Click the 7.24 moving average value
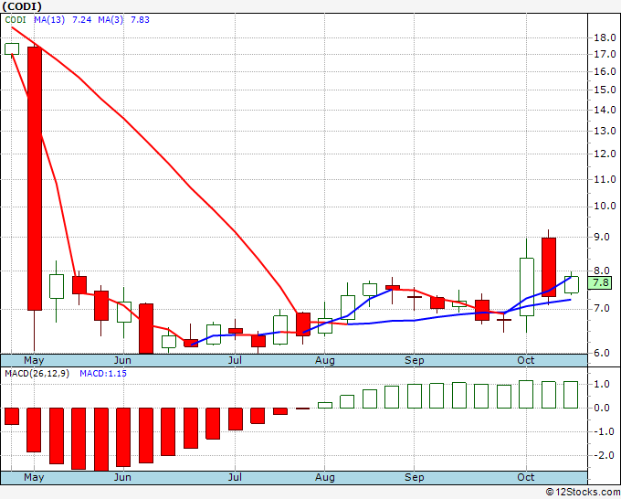Screen dimensions: 621x499 click(81, 20)
